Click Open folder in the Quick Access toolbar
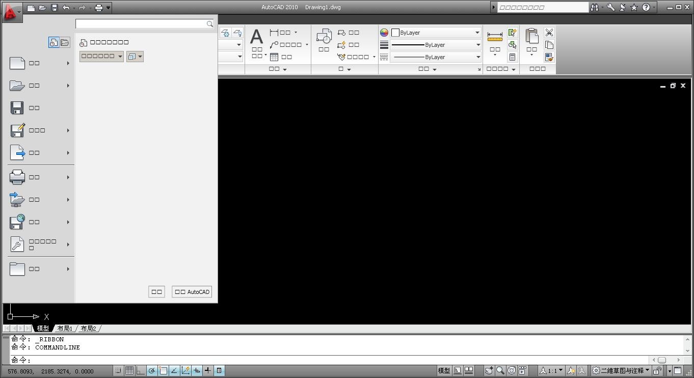Viewport: 694px width, 378px height. 43,8
